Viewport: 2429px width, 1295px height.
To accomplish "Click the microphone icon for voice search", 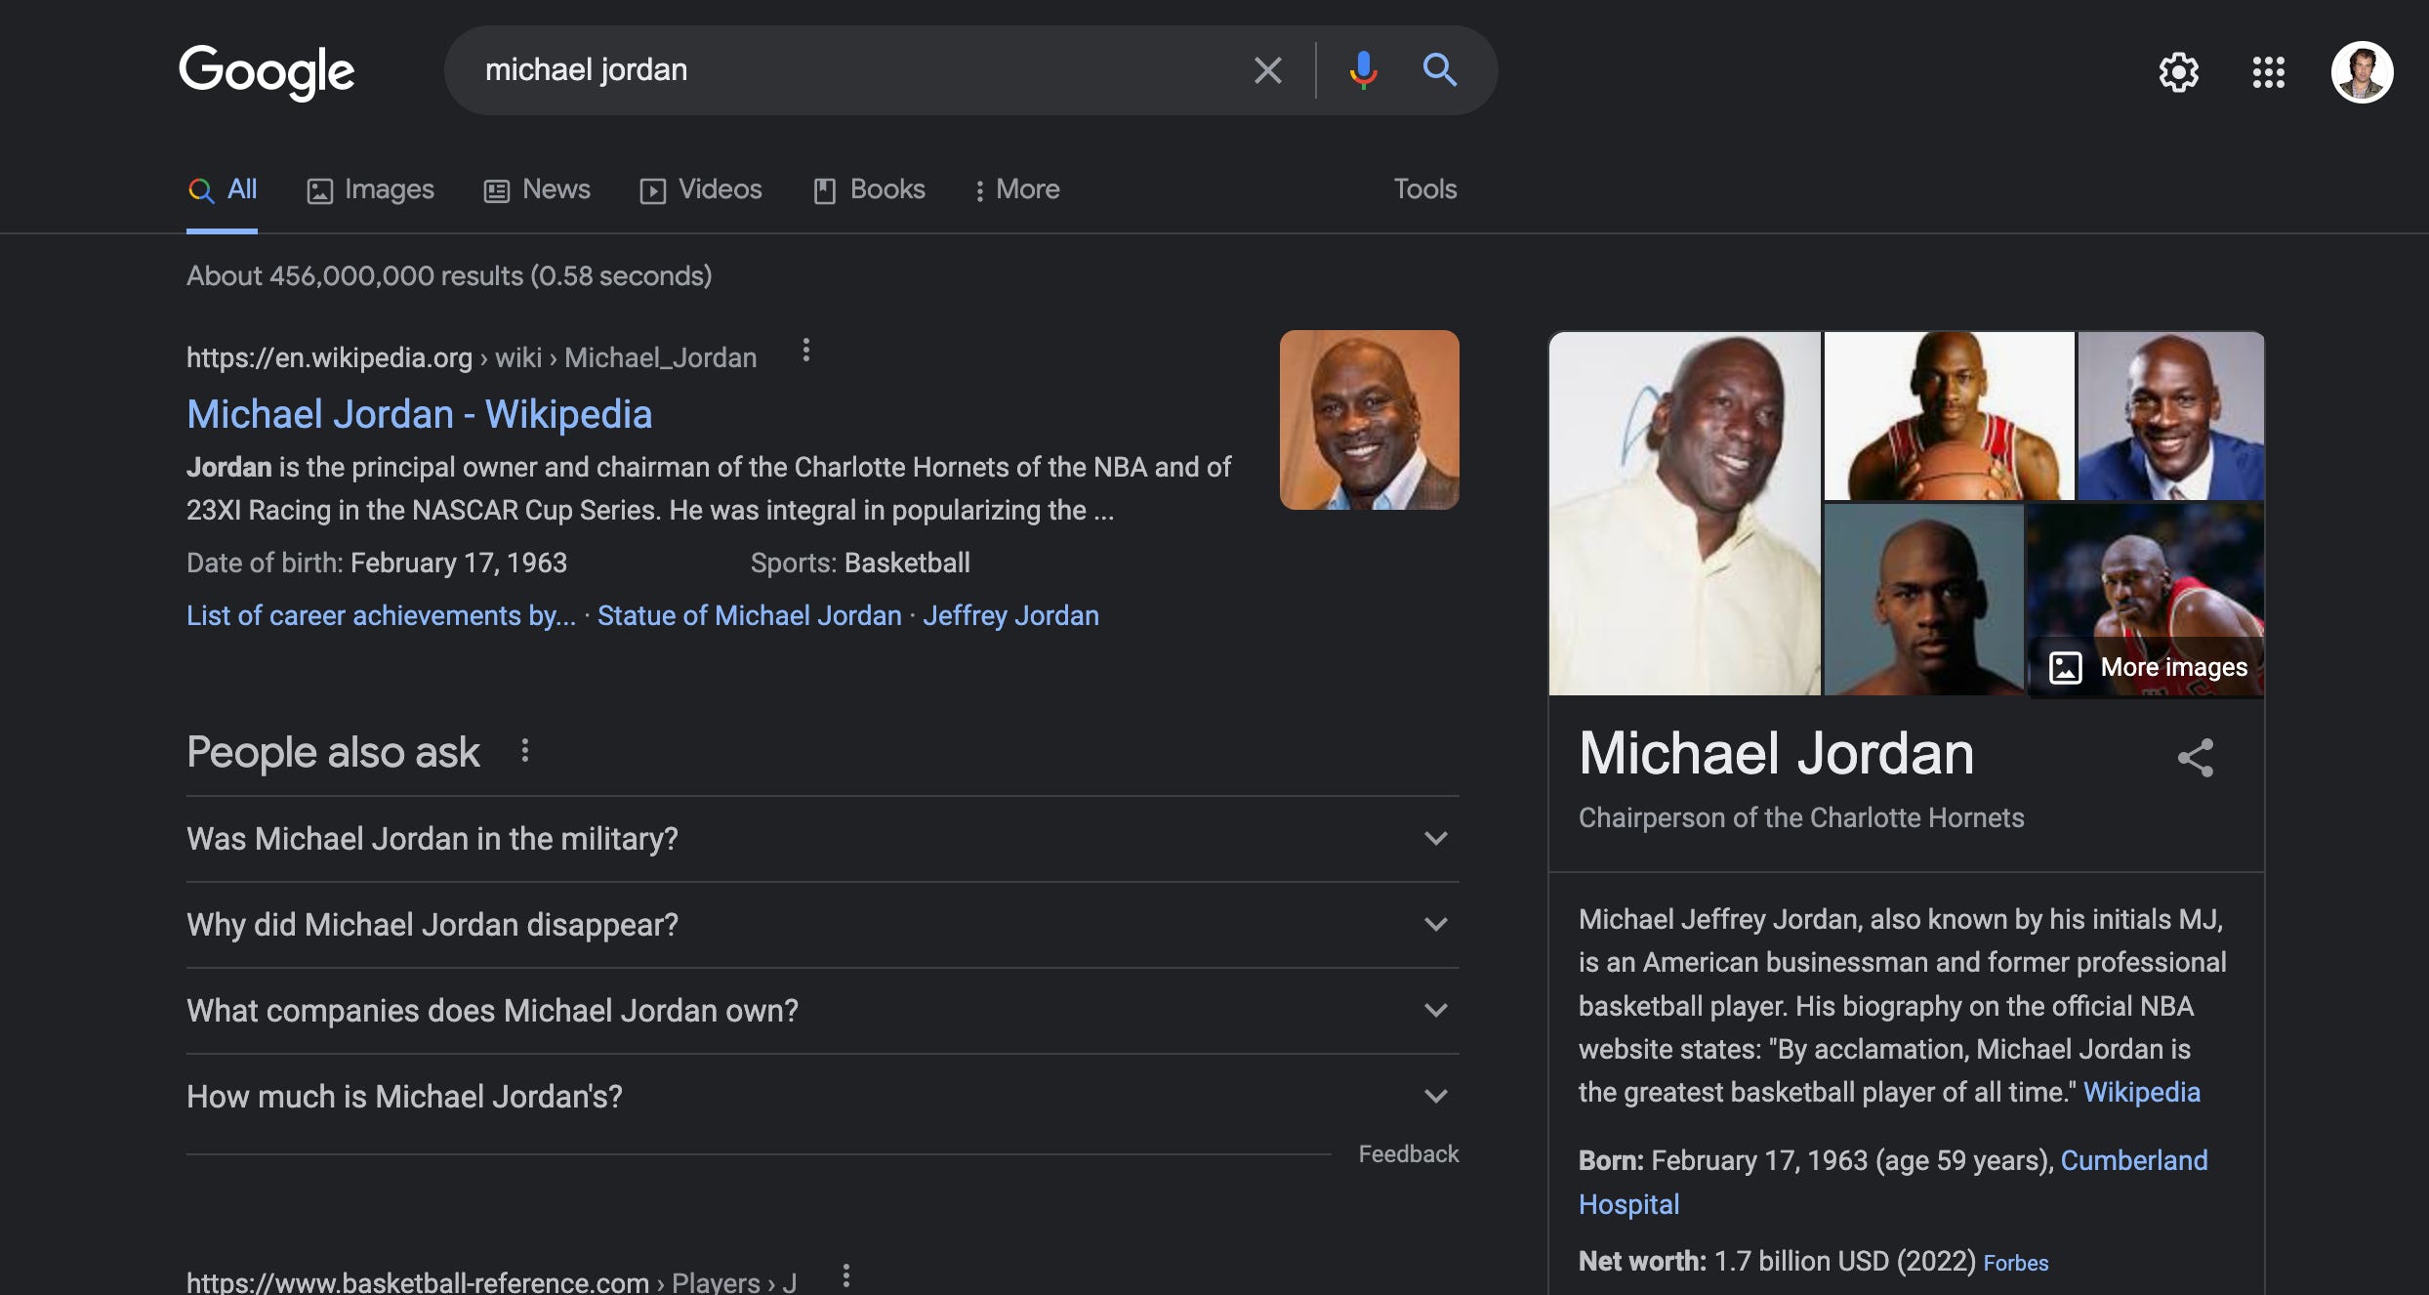I will tap(1362, 69).
